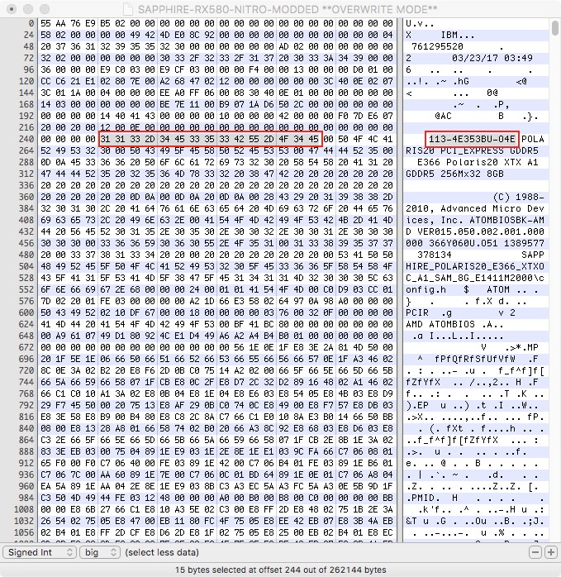The height and width of the screenshot is (577, 561).
Task: Click line offset number 864 in the gutter
Action: click(x=26, y=440)
